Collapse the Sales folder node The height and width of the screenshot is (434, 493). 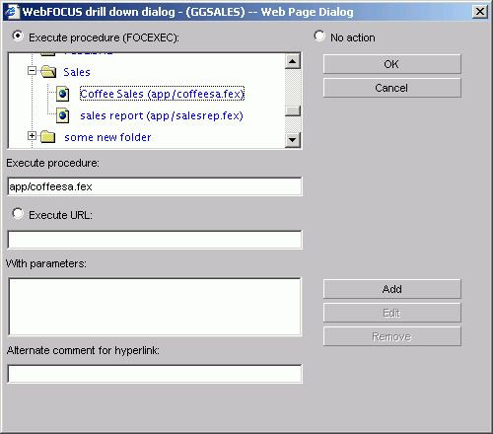click(x=32, y=71)
